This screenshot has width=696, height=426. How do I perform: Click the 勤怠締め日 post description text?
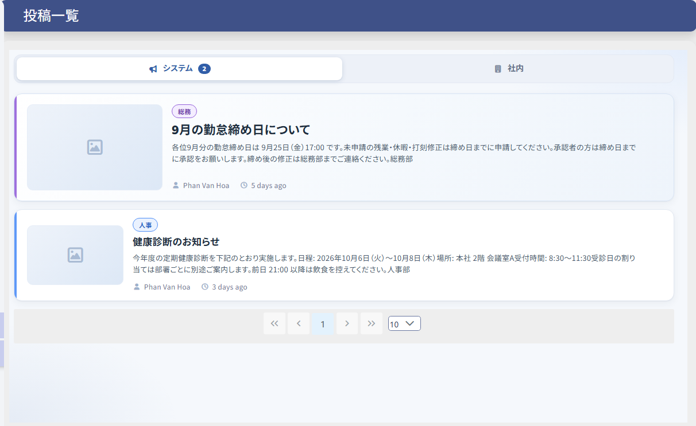pos(404,153)
